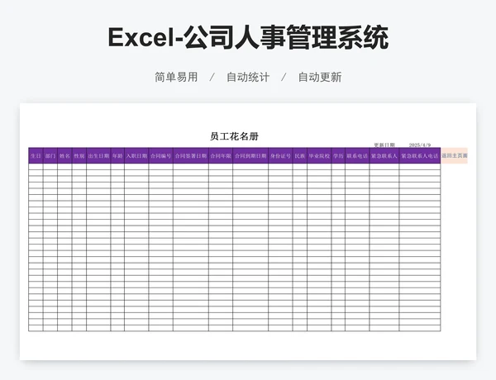Select the 出生日期 column header
496x380 pixels.
click(98, 155)
